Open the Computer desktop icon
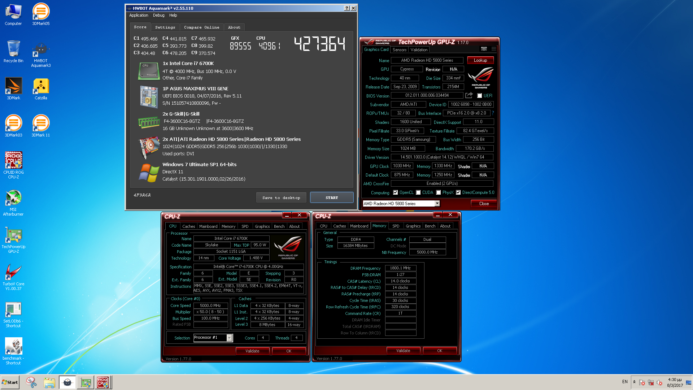Screen dimensions: 693x390 click(13, 14)
